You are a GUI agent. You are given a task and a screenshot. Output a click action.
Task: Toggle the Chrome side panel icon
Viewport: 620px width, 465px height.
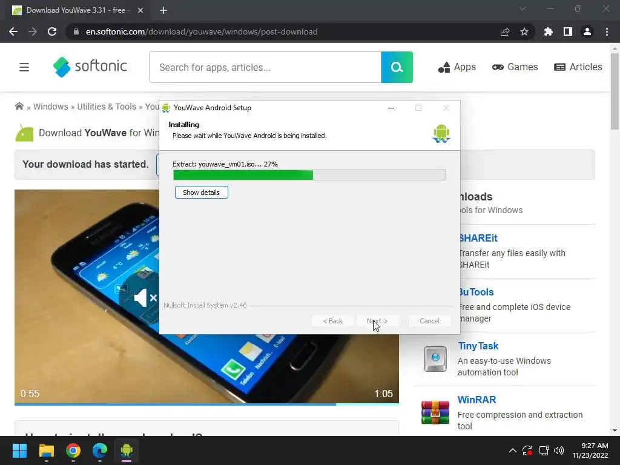[x=568, y=31]
